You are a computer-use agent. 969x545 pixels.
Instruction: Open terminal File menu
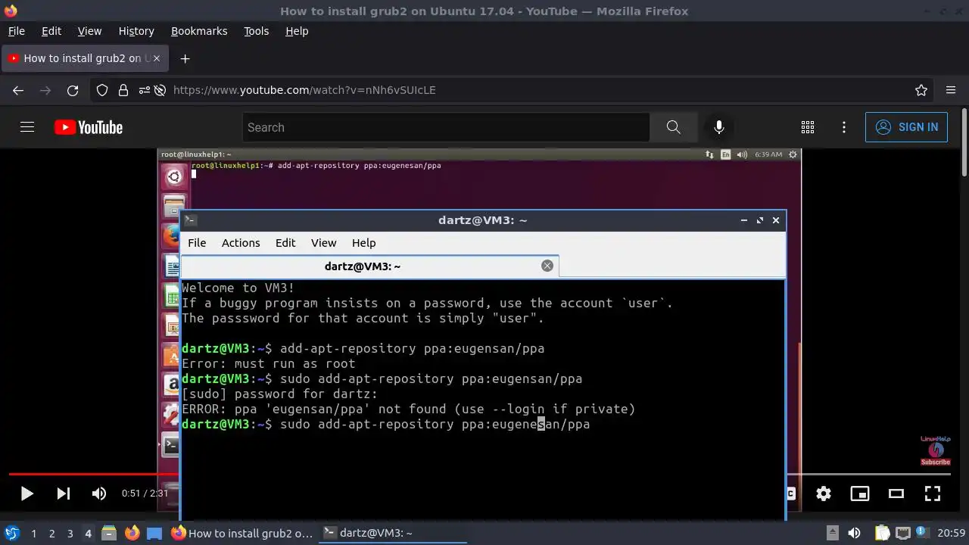pyautogui.click(x=197, y=242)
